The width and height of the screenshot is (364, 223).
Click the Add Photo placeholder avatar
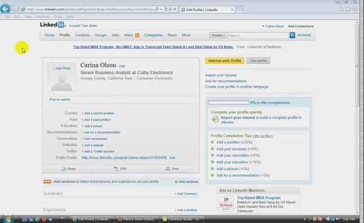pos(62,77)
